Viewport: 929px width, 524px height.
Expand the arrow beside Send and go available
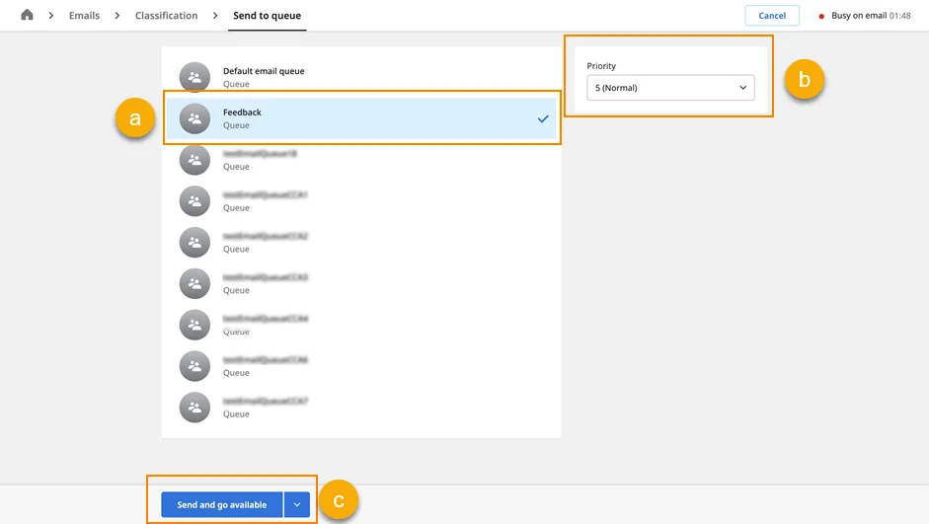click(x=297, y=505)
